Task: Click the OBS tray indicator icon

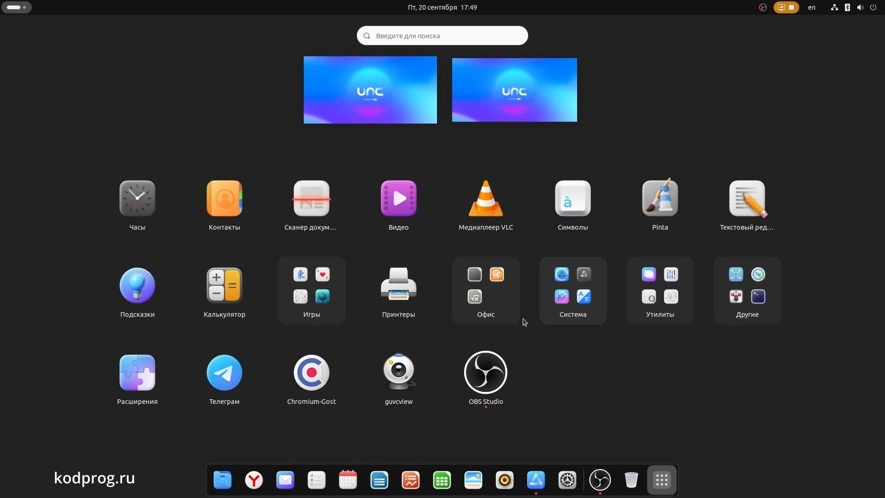Action: pos(763,7)
